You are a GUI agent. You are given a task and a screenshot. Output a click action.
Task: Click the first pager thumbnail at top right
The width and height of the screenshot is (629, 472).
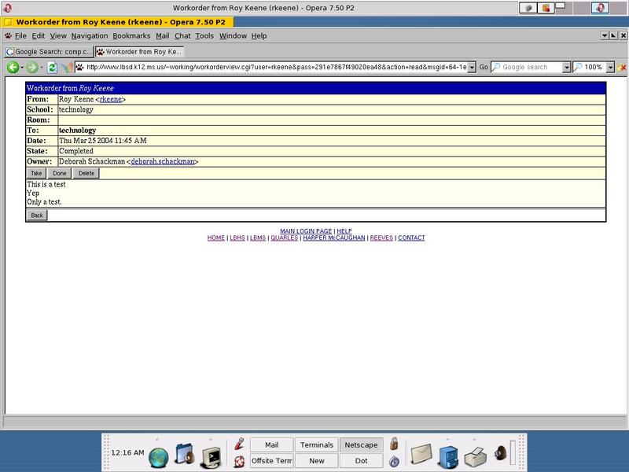tap(528, 8)
